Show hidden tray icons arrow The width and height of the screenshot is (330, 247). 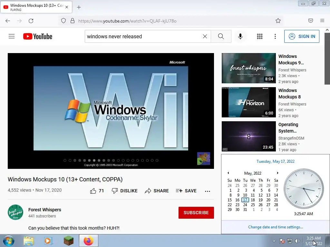tap(274, 241)
